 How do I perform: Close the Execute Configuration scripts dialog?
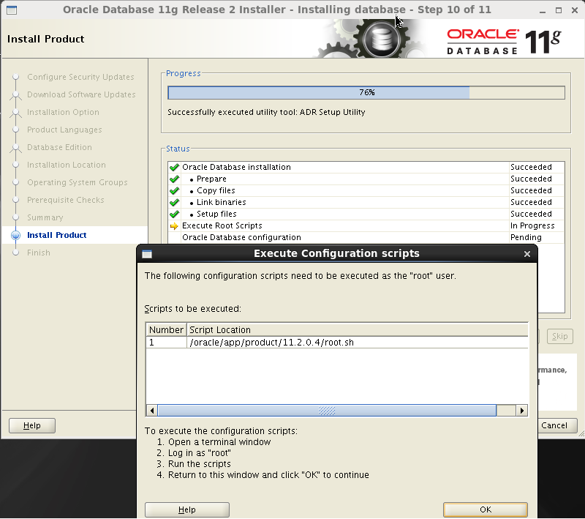[x=526, y=254]
